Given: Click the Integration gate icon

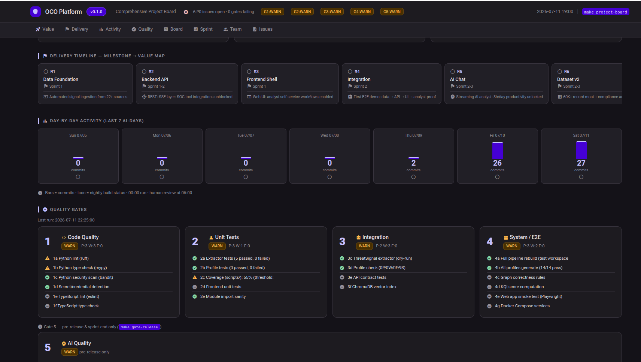Looking at the screenshot, I should [358, 238].
